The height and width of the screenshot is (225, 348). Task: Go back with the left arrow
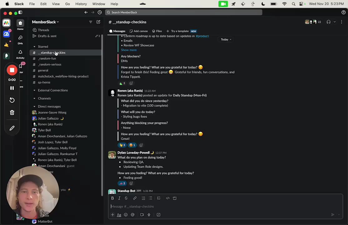pyautogui.click(x=86, y=12)
